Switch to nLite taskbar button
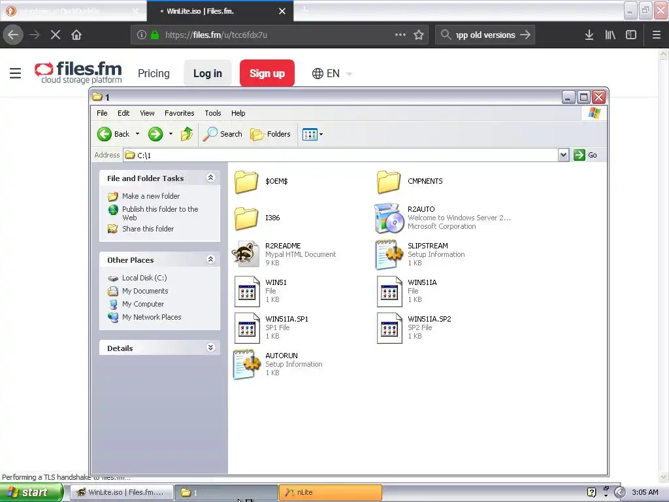Viewport: 669px width, 502px height. click(x=330, y=493)
